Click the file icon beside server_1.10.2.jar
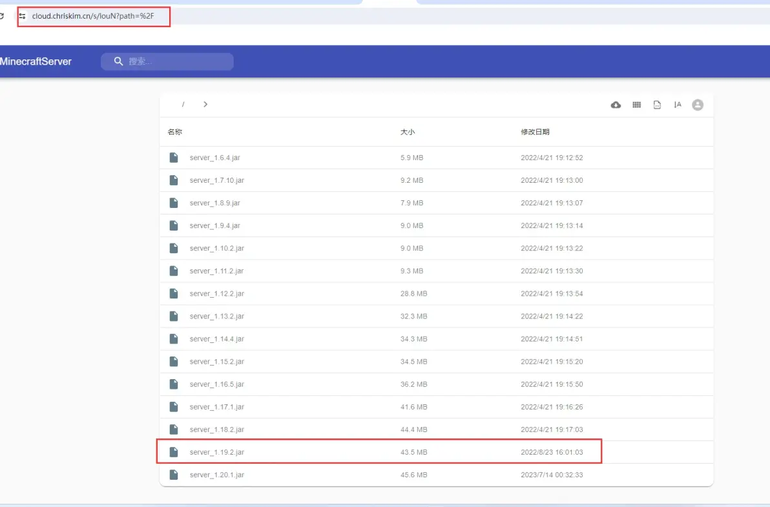 click(174, 248)
